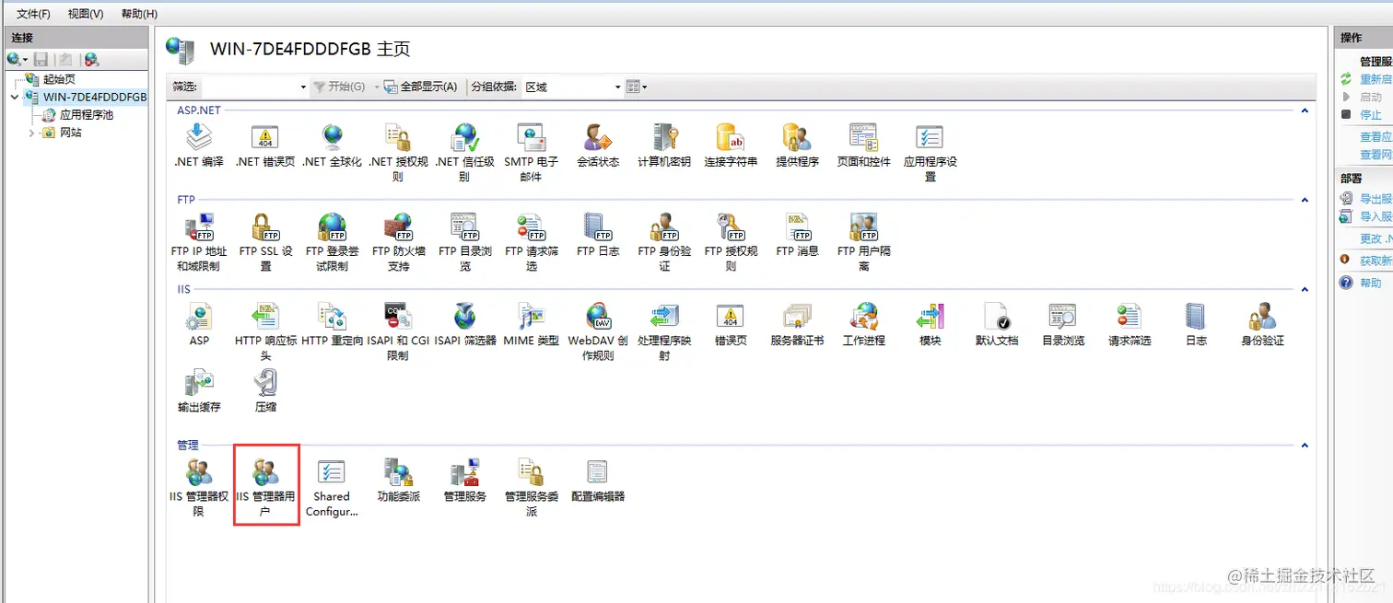The height and width of the screenshot is (603, 1393).
Task: Open the SMTP 电子邮件 feature
Action: 531,153
